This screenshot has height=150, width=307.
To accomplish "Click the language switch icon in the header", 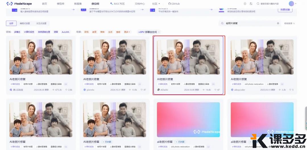I will click(x=251, y=4).
